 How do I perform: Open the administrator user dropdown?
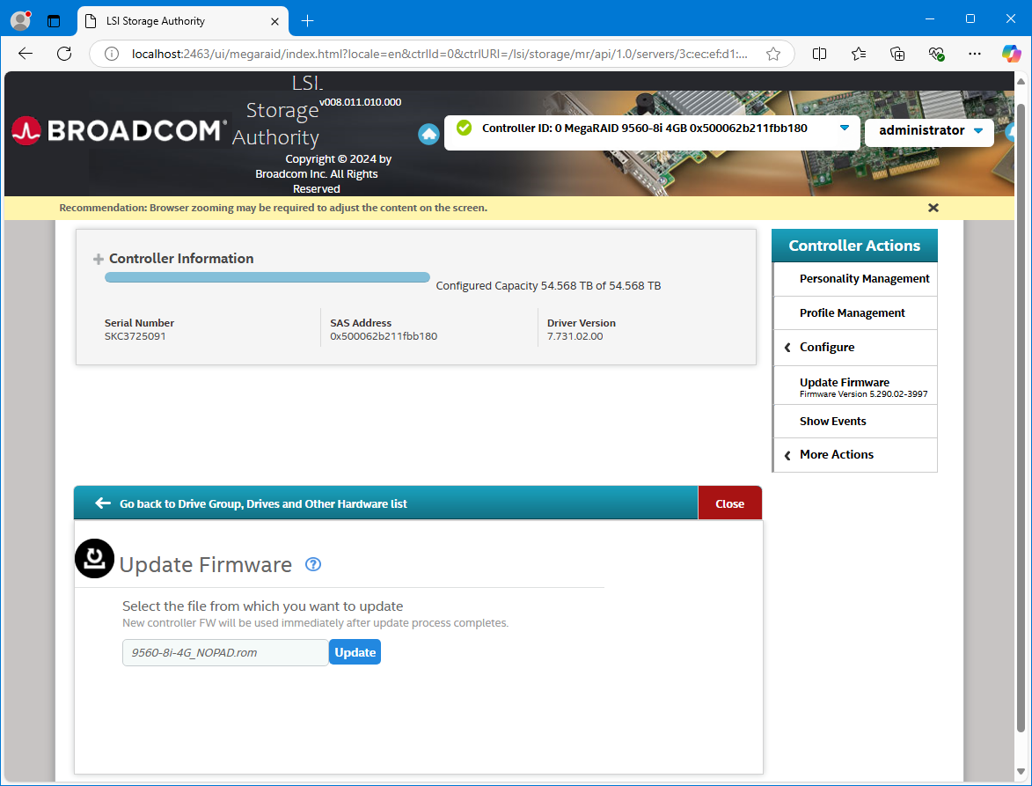pos(929,130)
